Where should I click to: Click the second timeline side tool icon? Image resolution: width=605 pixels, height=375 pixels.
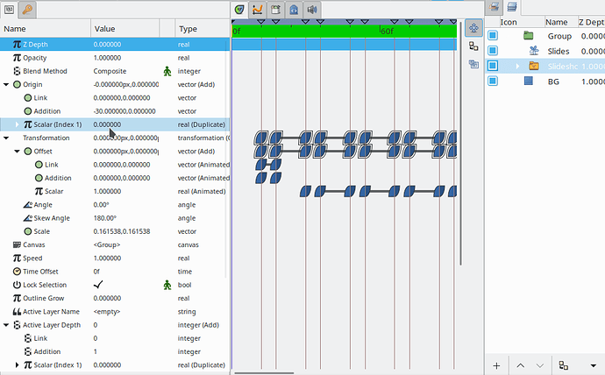pyautogui.click(x=473, y=46)
